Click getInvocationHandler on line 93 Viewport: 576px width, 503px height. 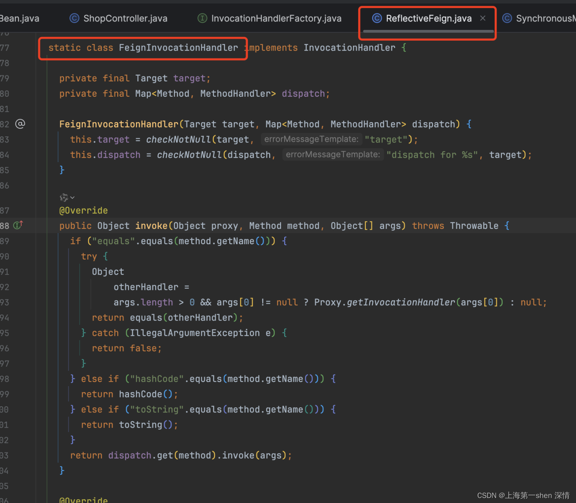pyautogui.click(x=401, y=302)
